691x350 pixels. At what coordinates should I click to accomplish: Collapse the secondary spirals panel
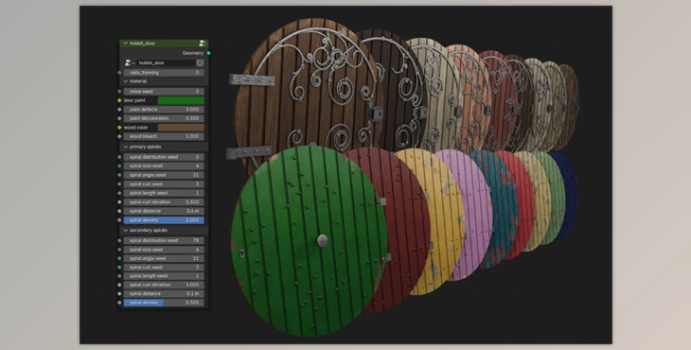coord(126,230)
